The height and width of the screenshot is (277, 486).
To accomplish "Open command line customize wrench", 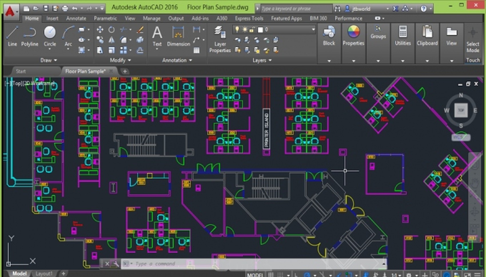I will coord(116,264).
